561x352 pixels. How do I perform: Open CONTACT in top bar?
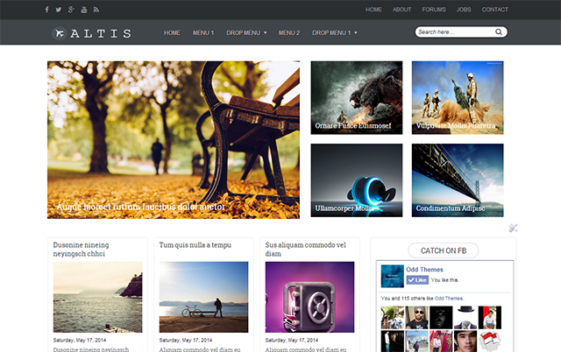(494, 10)
